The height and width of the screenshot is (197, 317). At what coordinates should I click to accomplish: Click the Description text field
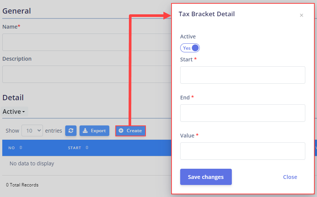[87, 74]
